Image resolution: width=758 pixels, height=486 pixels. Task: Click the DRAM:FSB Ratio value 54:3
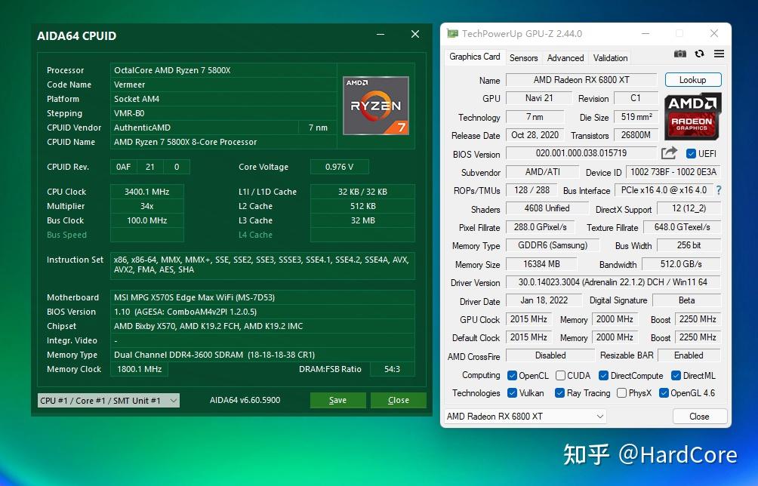(x=392, y=369)
